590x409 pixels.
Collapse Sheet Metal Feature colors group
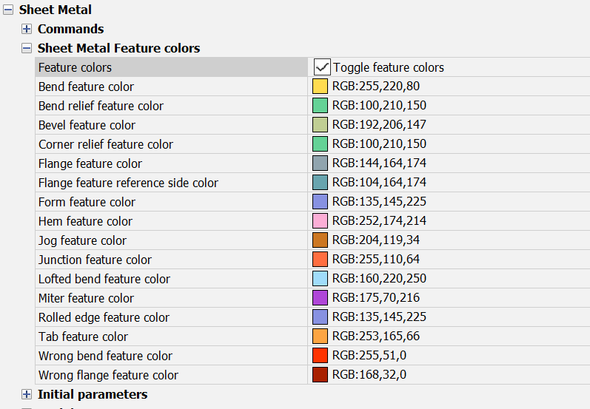click(x=27, y=48)
